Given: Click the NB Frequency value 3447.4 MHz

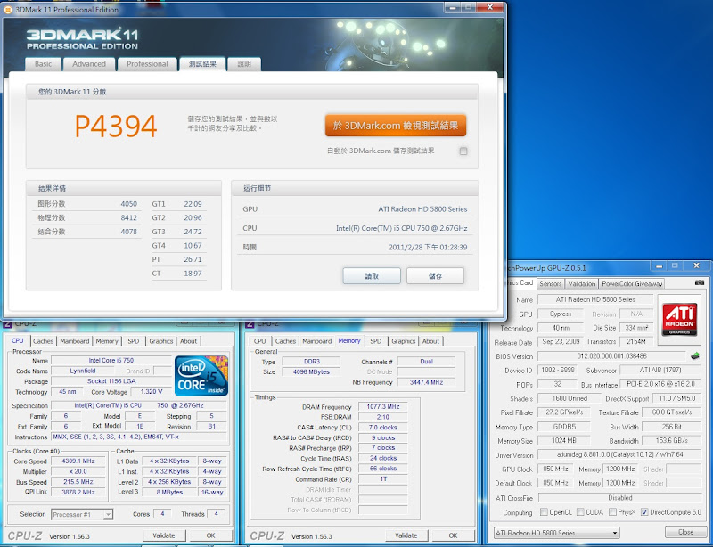Looking at the screenshot, I should point(426,382).
